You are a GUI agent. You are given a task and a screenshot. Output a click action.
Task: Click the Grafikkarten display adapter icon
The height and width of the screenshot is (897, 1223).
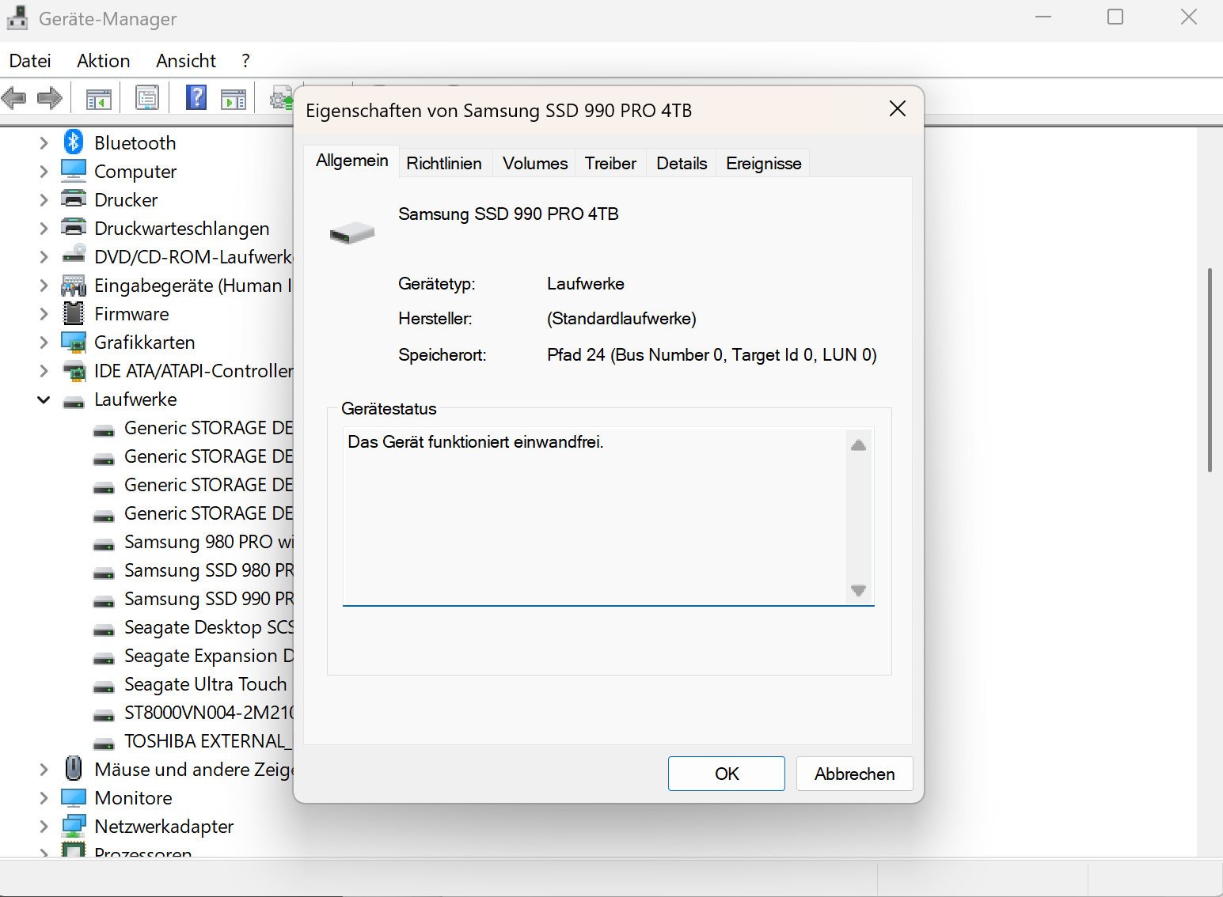coord(74,343)
